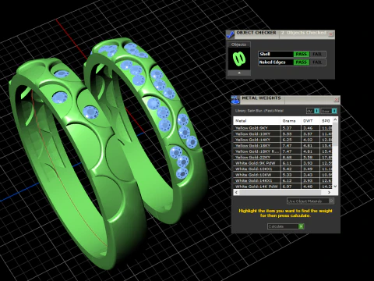Select the White Gold:9K PdW row
The width and height of the screenshot is (374, 281).
tap(283, 163)
